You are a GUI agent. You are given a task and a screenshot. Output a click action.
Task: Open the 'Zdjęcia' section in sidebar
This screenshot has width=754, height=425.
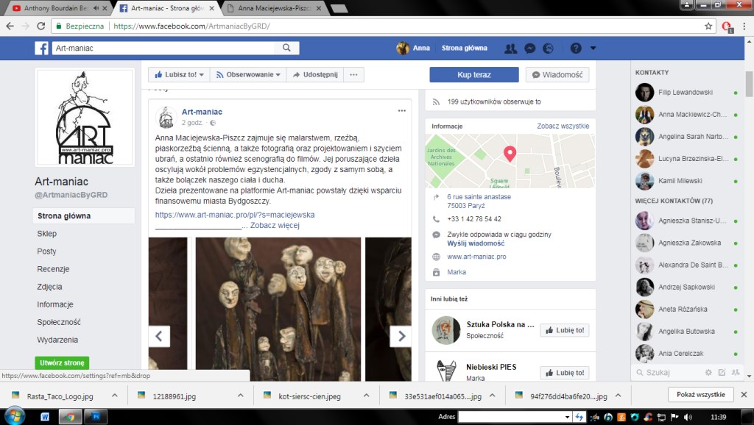coord(49,287)
